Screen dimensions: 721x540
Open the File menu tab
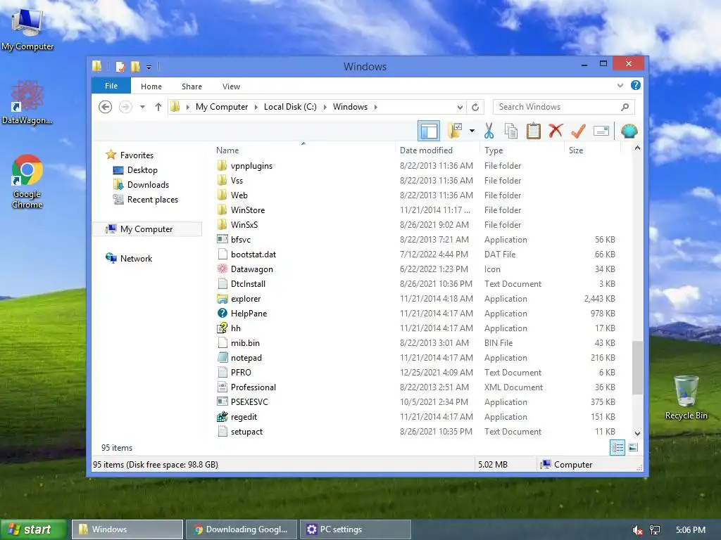point(111,86)
